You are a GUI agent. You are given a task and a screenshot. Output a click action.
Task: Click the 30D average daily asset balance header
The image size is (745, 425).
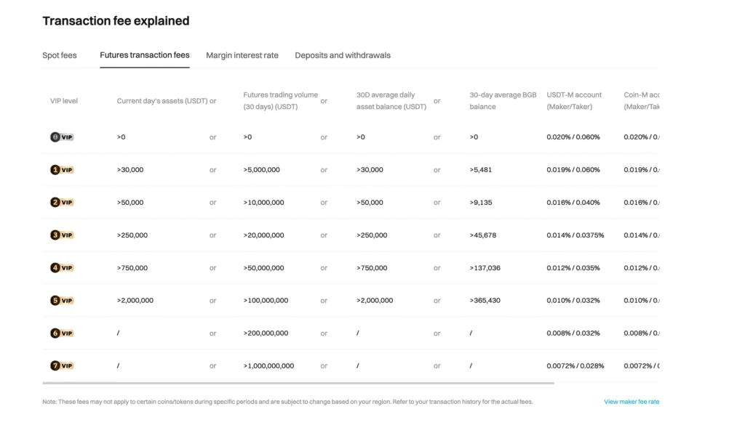point(391,101)
